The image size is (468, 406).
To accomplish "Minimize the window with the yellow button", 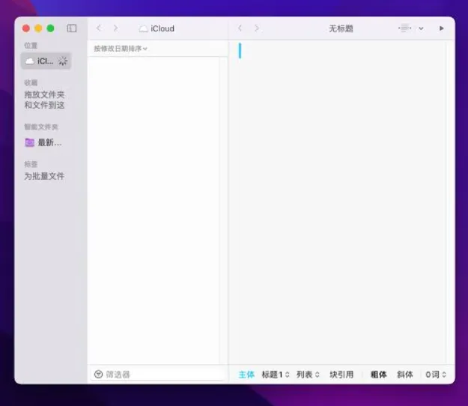I will [x=38, y=28].
